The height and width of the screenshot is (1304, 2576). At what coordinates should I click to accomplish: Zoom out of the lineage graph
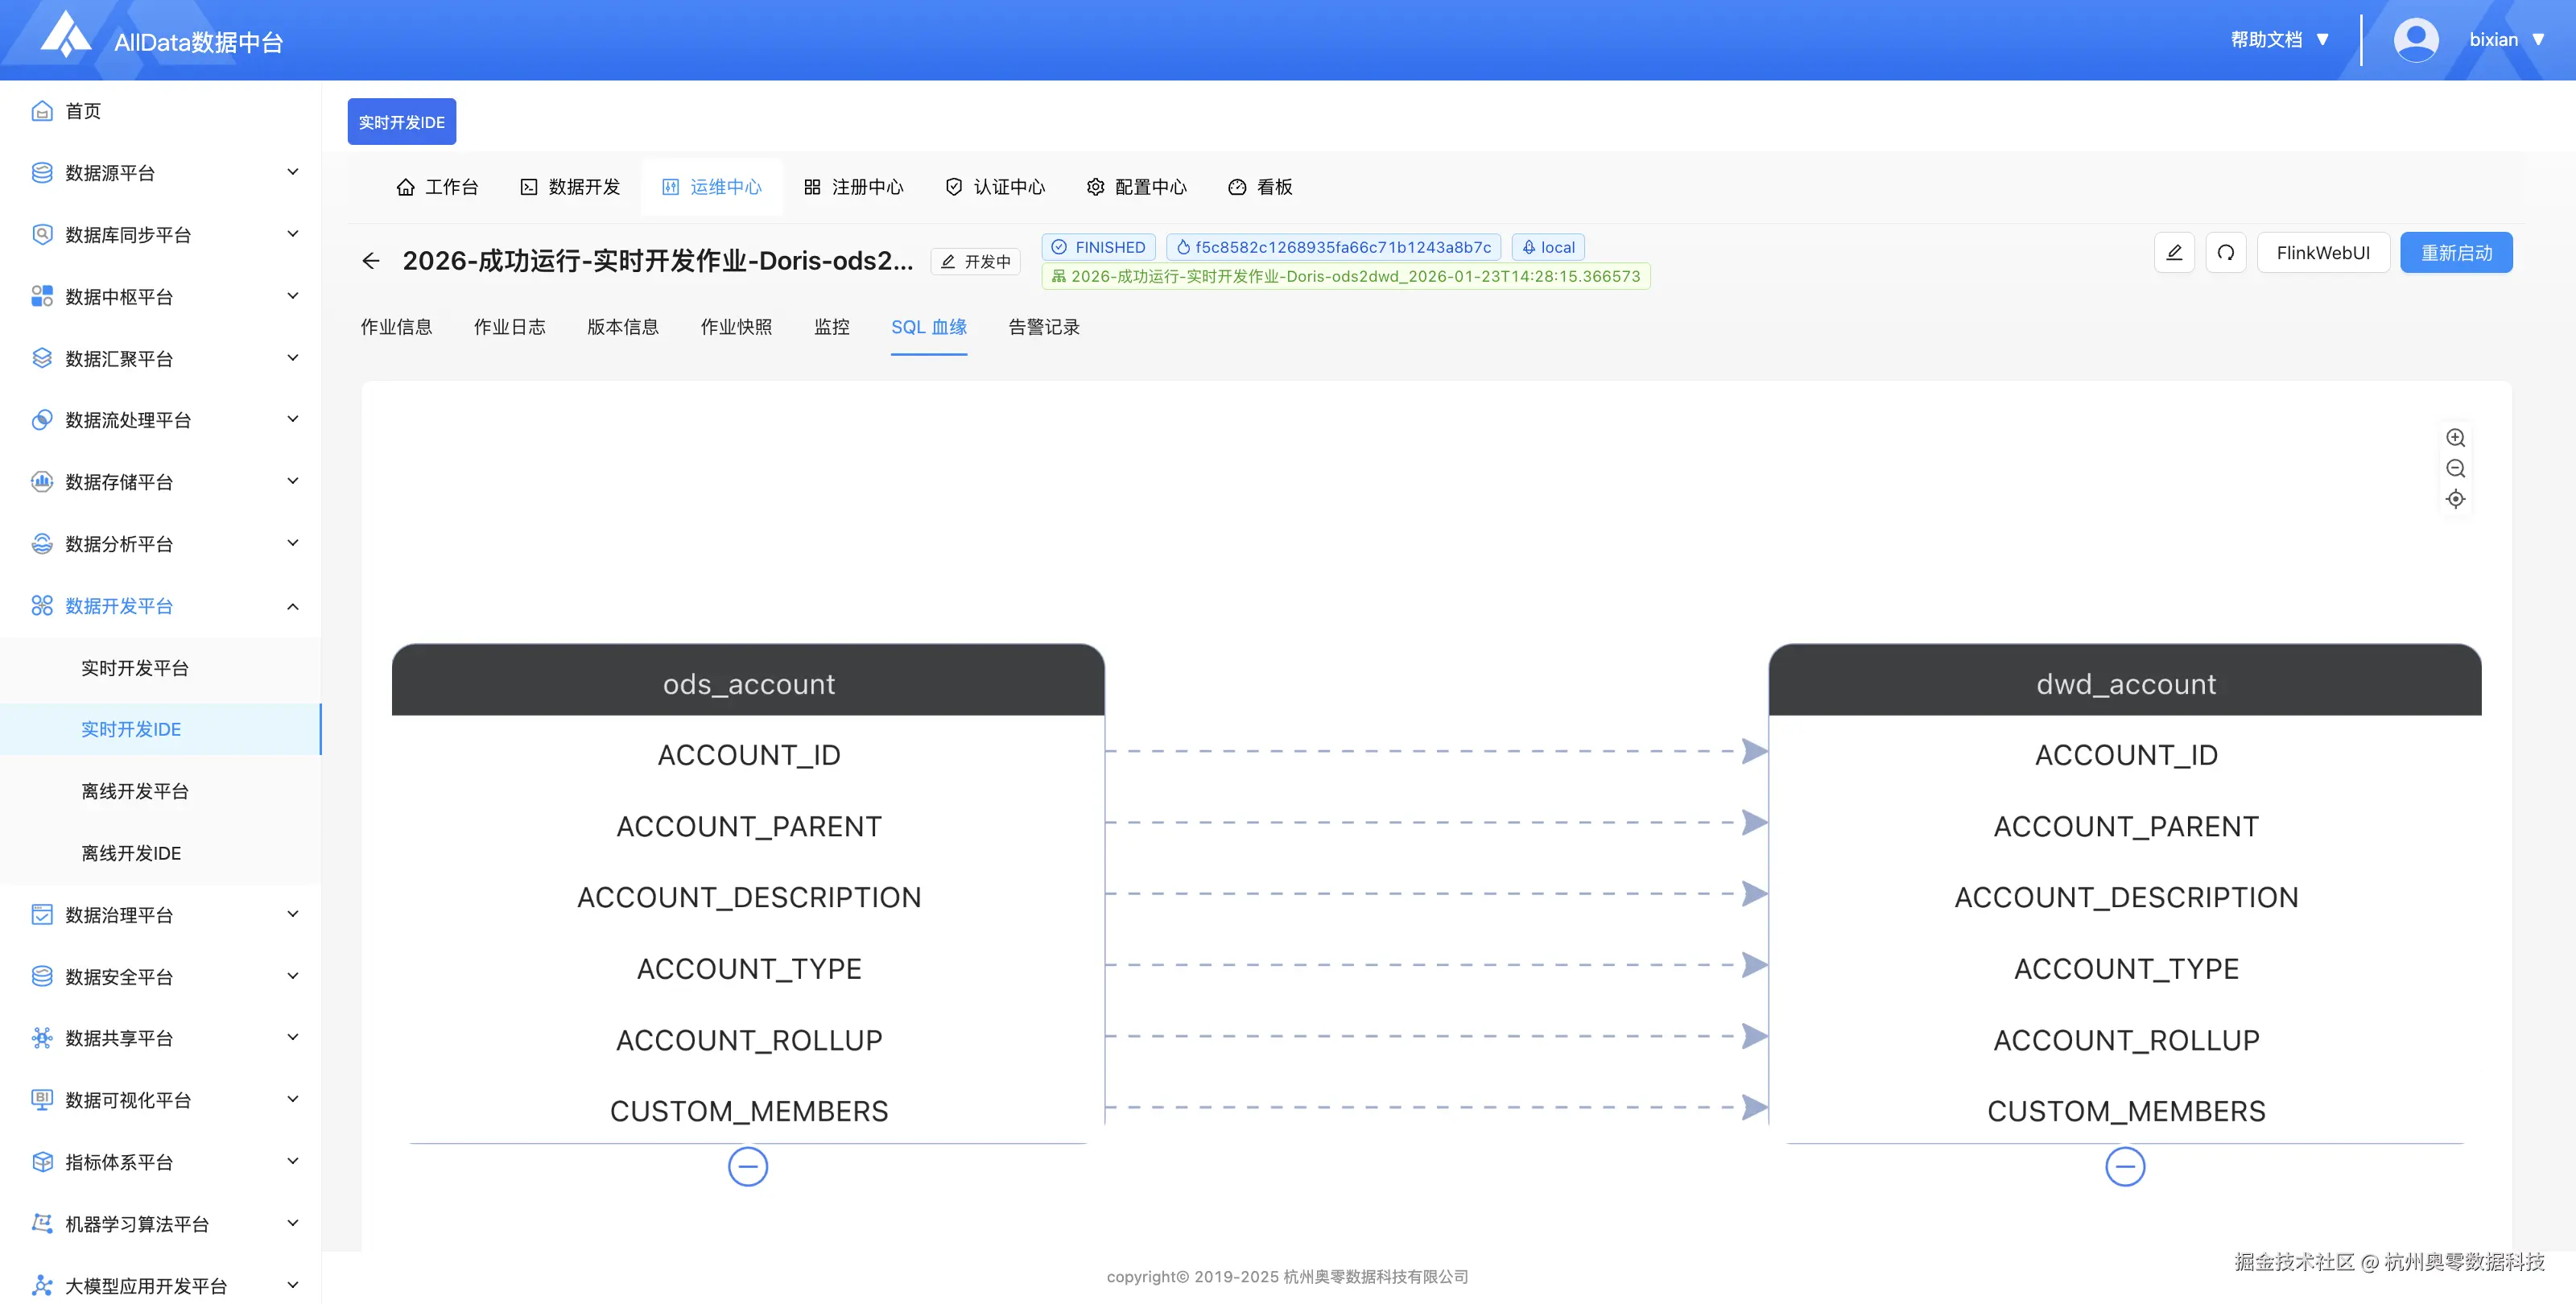(x=2456, y=468)
